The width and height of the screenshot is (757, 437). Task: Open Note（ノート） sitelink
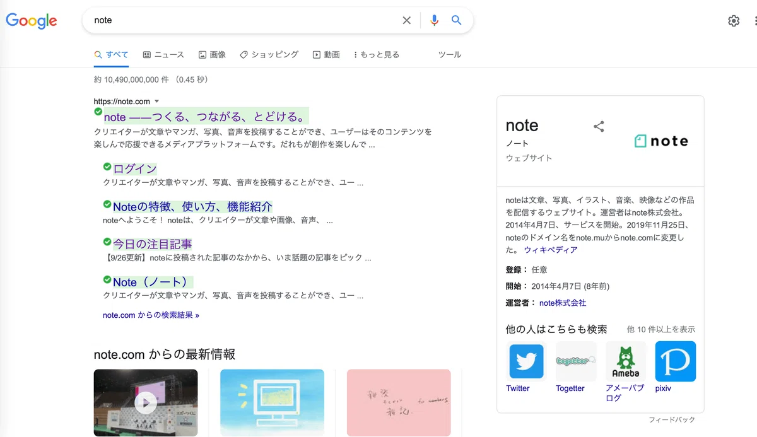(152, 282)
